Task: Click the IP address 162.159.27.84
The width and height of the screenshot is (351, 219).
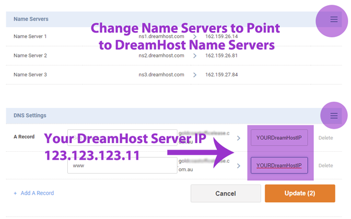Action: [222, 75]
